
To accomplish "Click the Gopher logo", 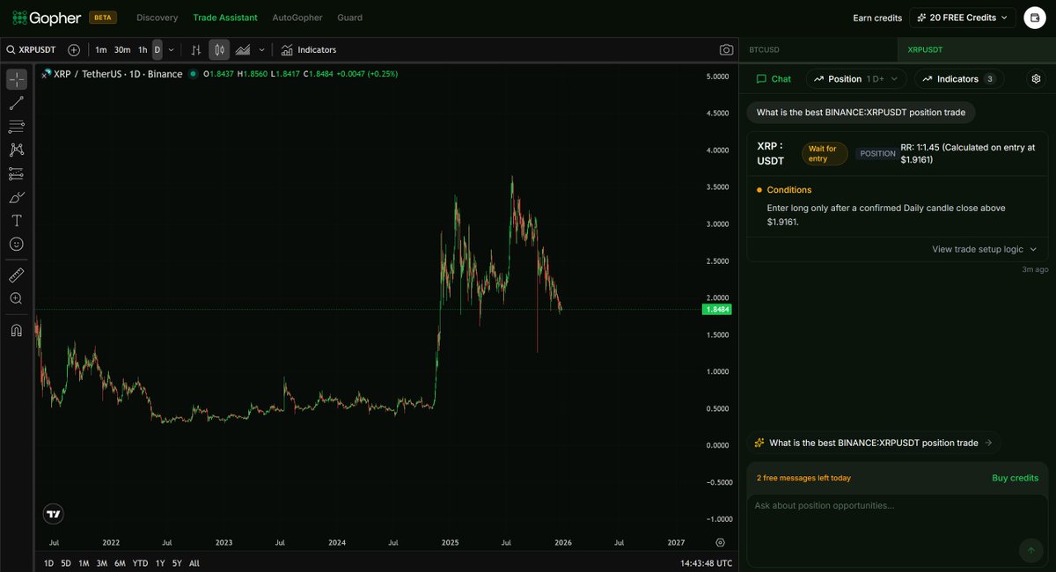I will pos(47,18).
